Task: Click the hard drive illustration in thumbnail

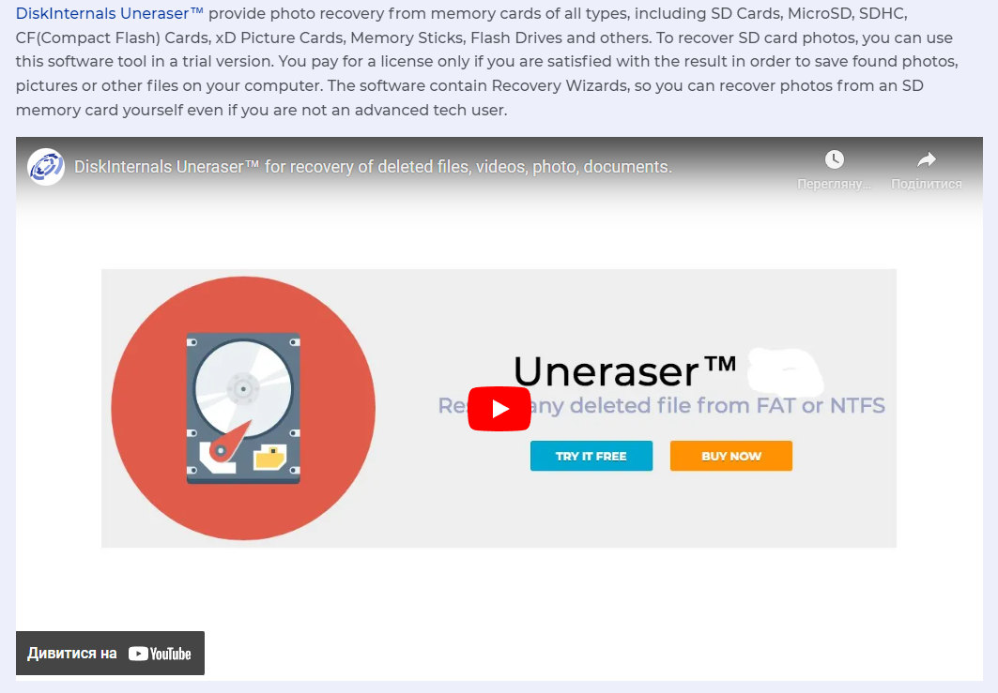Action: tap(243, 408)
